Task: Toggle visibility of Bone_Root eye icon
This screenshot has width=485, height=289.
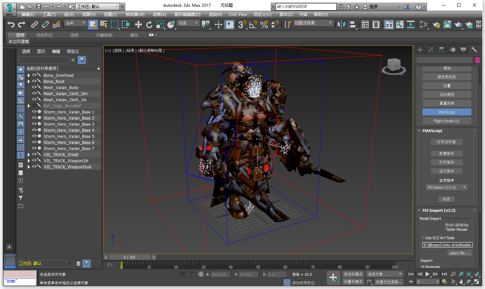Action: [x=34, y=81]
